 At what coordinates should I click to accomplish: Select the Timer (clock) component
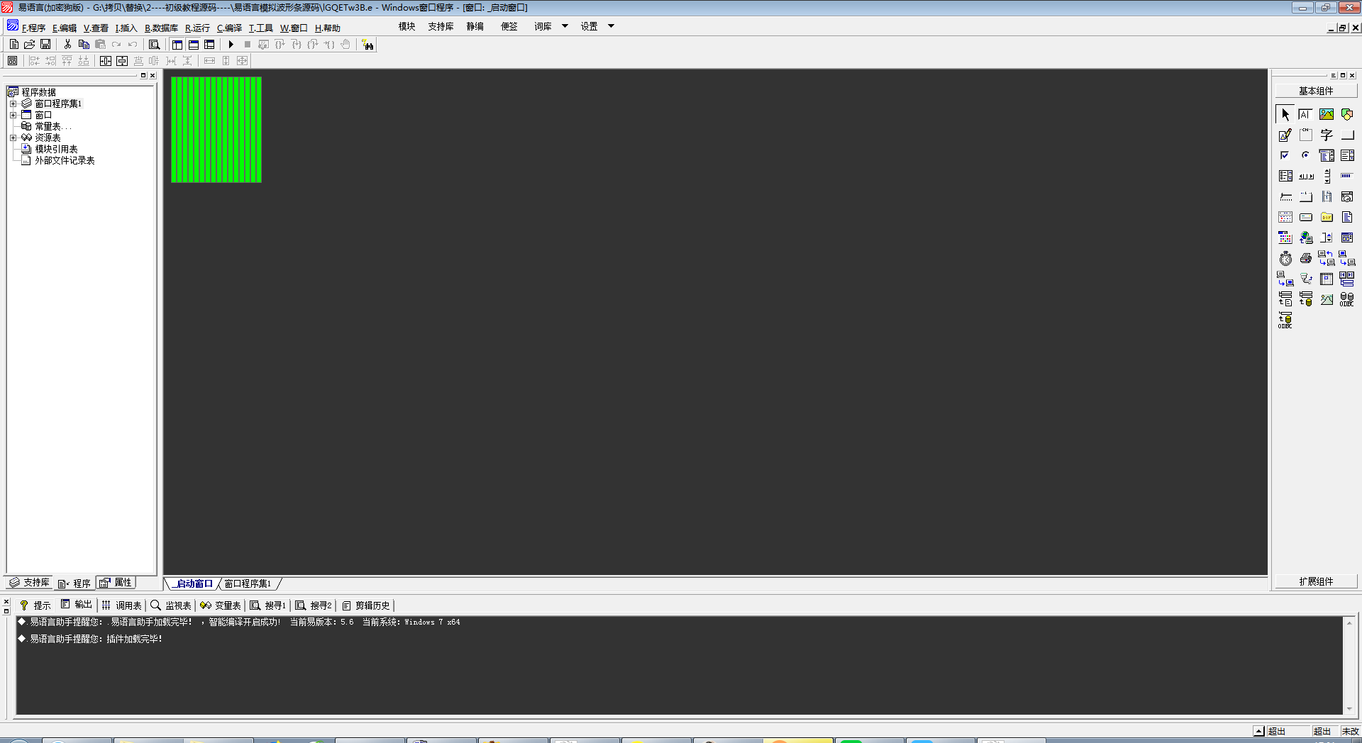1285,259
